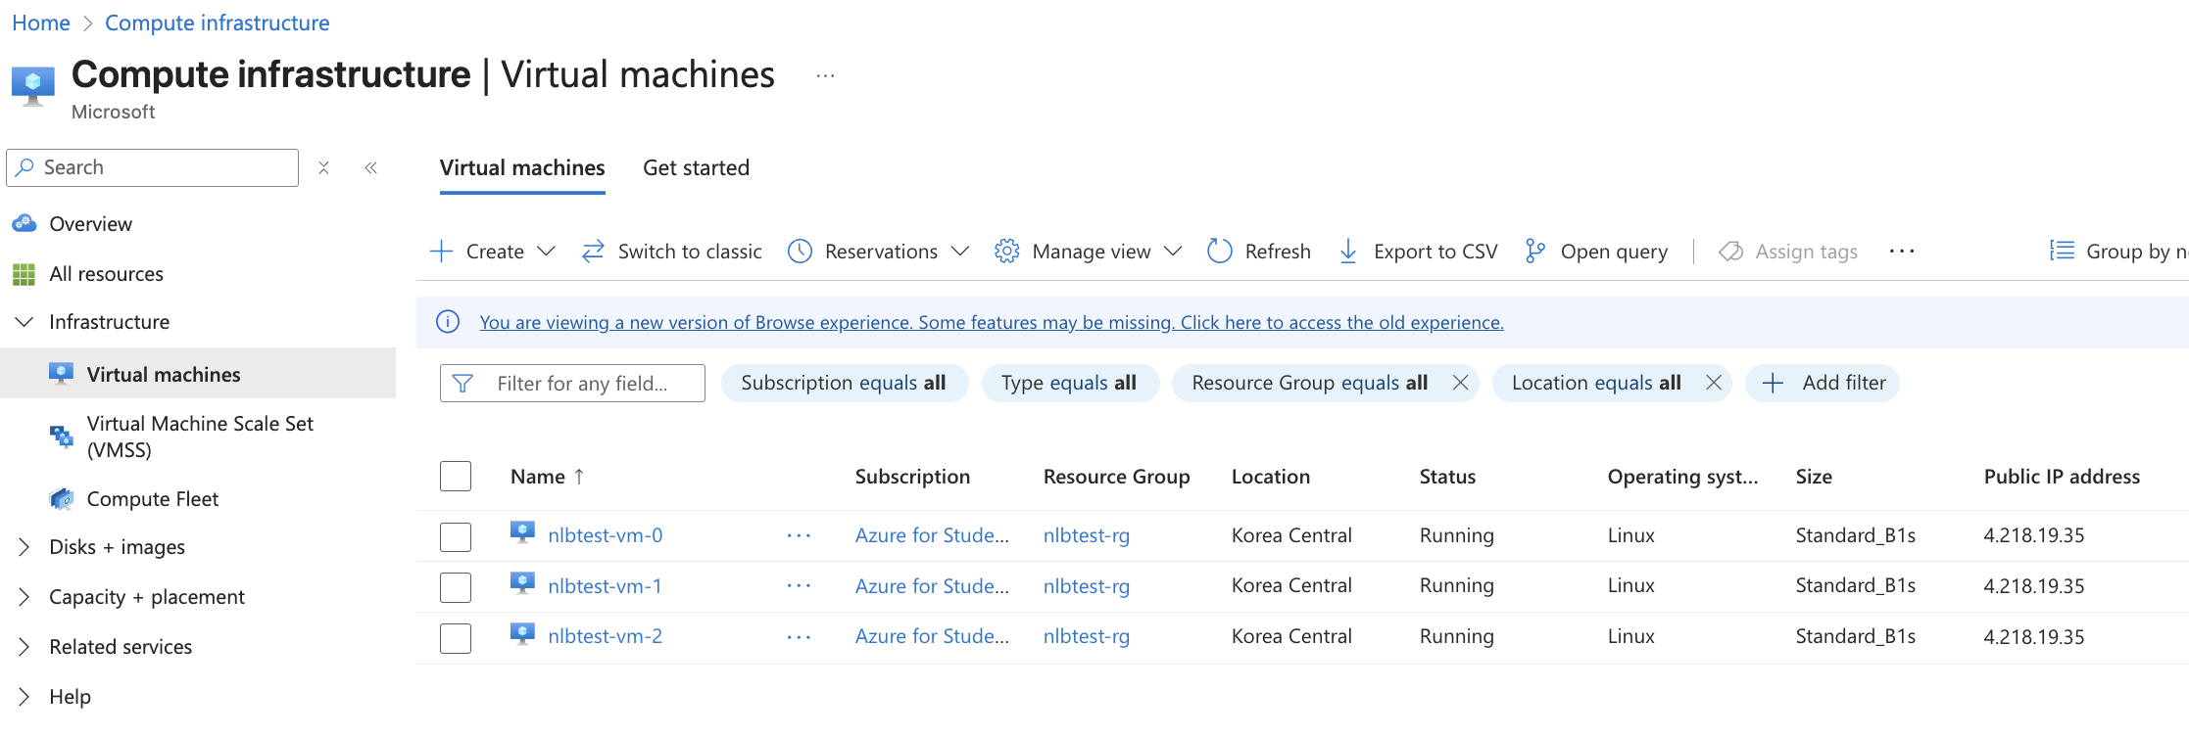Screen dimensions: 2189x736
Task: Expand the Disks + images section
Action: [24, 547]
